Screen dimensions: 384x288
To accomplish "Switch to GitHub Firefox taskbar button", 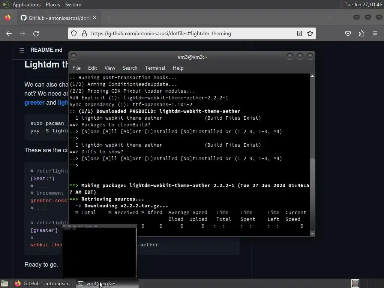I will [x=44, y=283].
